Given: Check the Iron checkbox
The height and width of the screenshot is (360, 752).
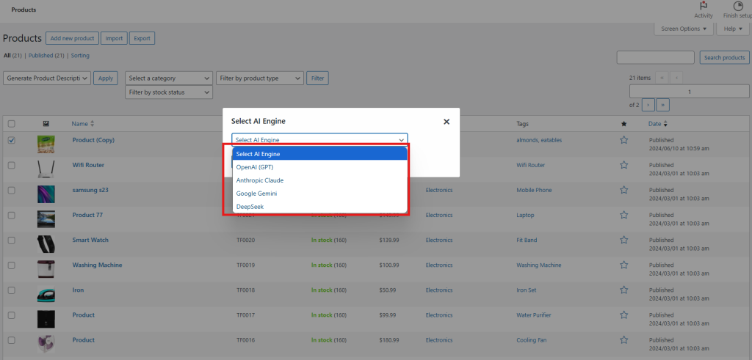Looking at the screenshot, I should (12, 290).
